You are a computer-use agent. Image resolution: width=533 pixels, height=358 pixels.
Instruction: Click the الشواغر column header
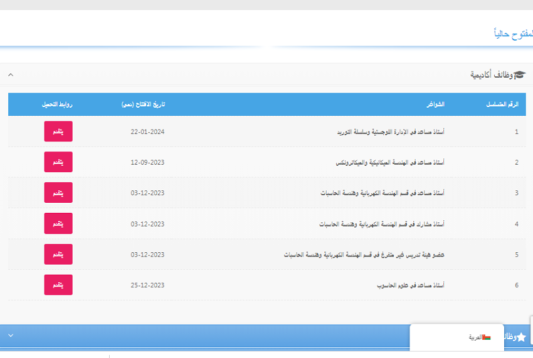435,104
